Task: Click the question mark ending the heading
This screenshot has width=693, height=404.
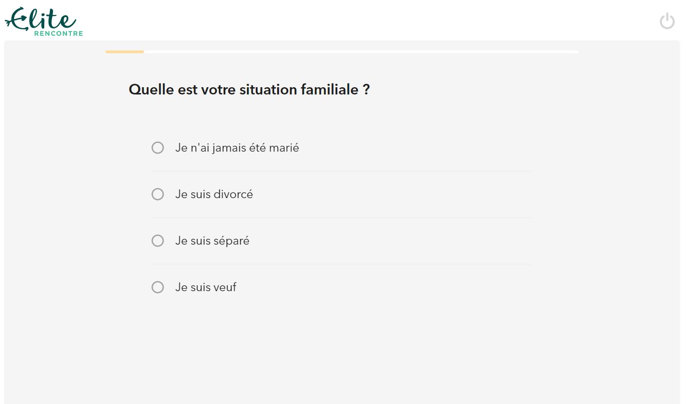Action: pyautogui.click(x=366, y=90)
